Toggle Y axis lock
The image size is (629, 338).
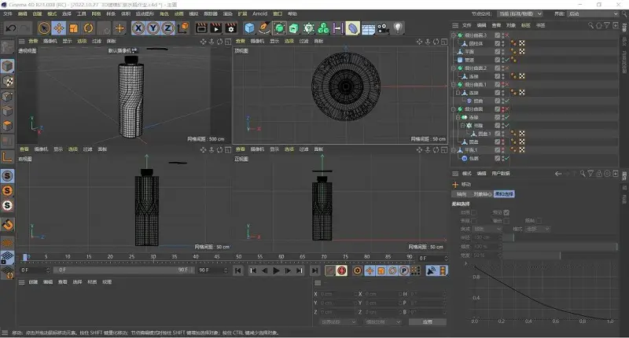[153, 28]
